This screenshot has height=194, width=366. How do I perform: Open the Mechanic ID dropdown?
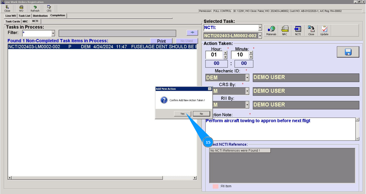(247, 78)
